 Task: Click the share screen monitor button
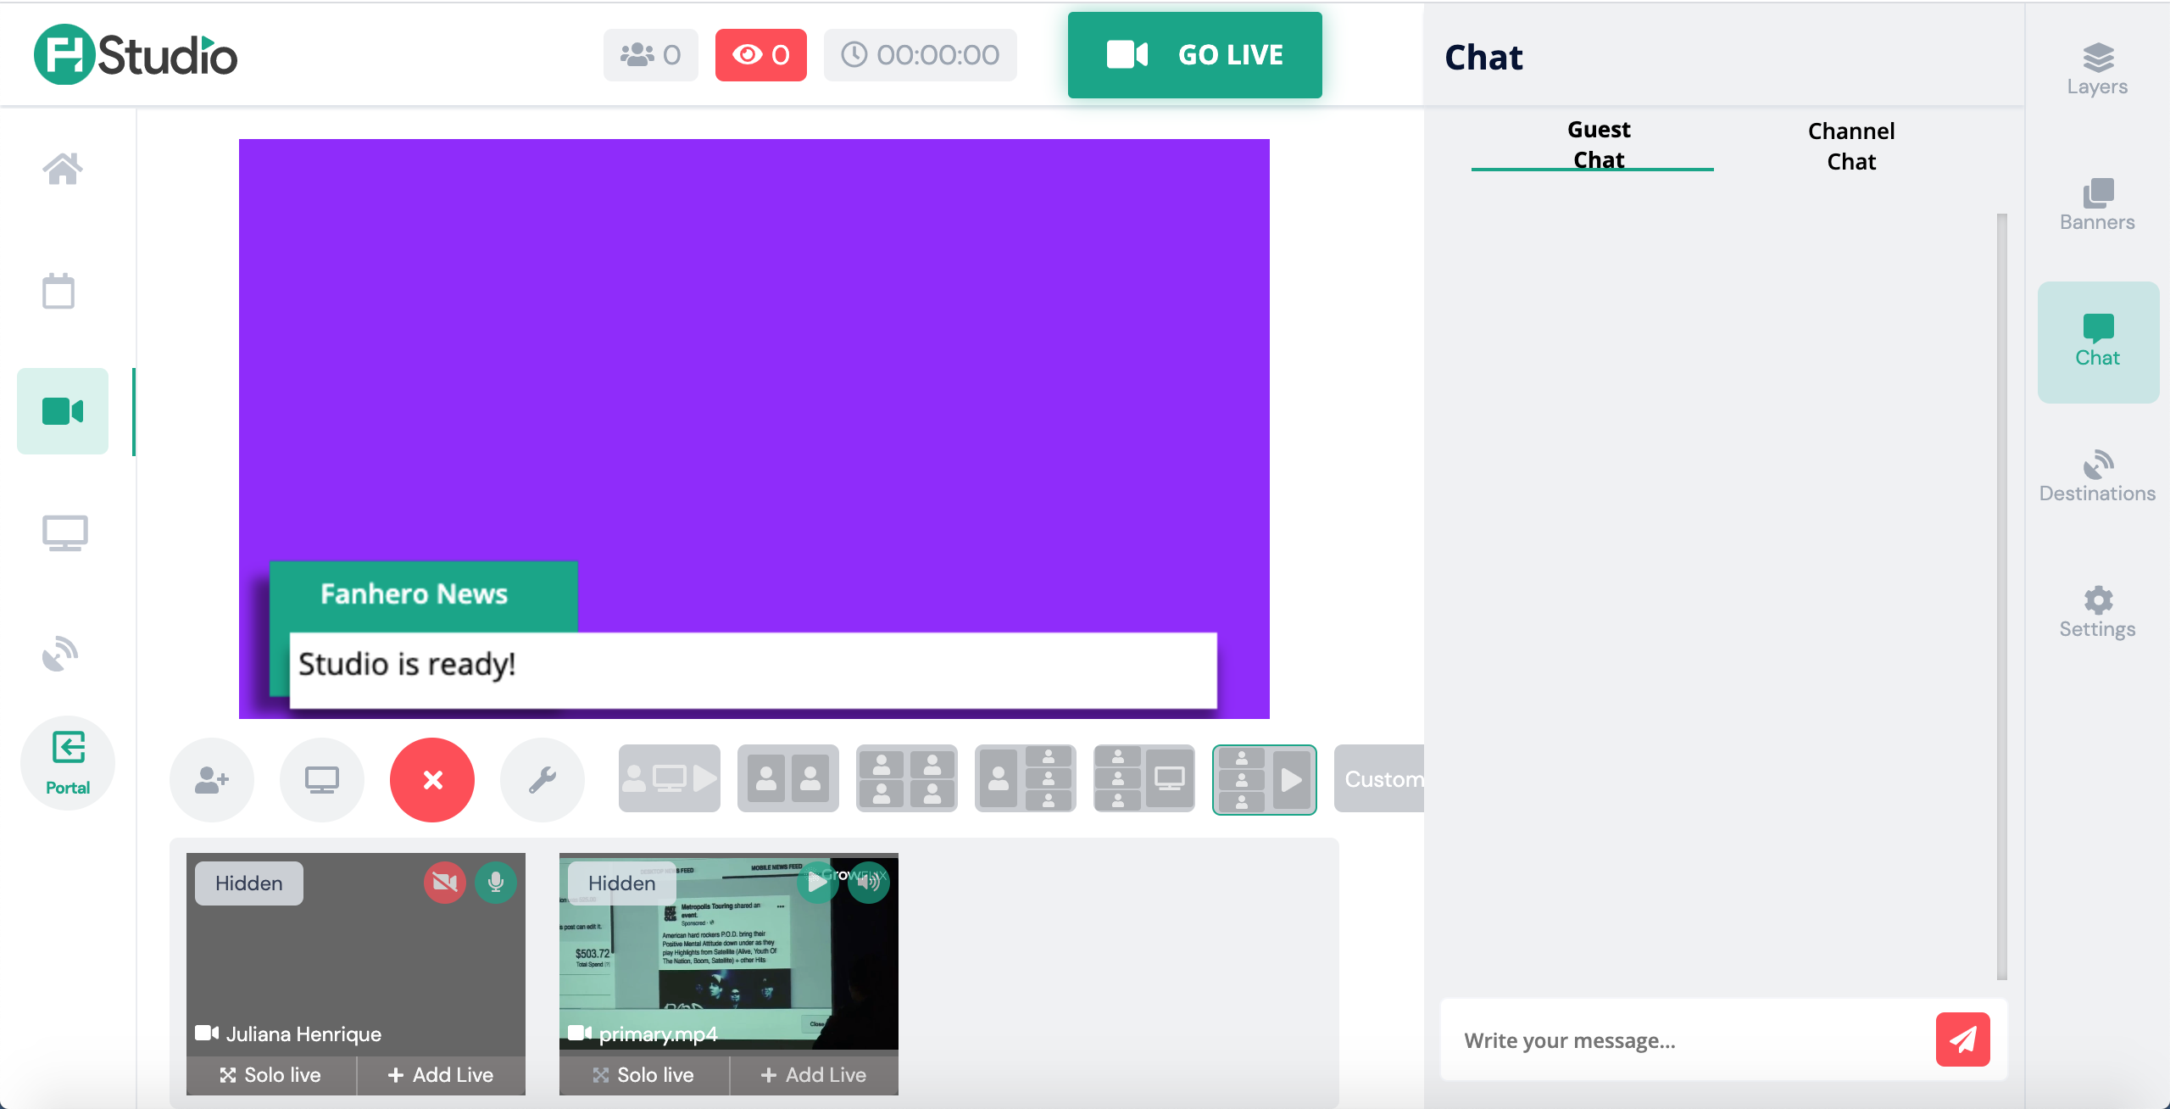(322, 779)
